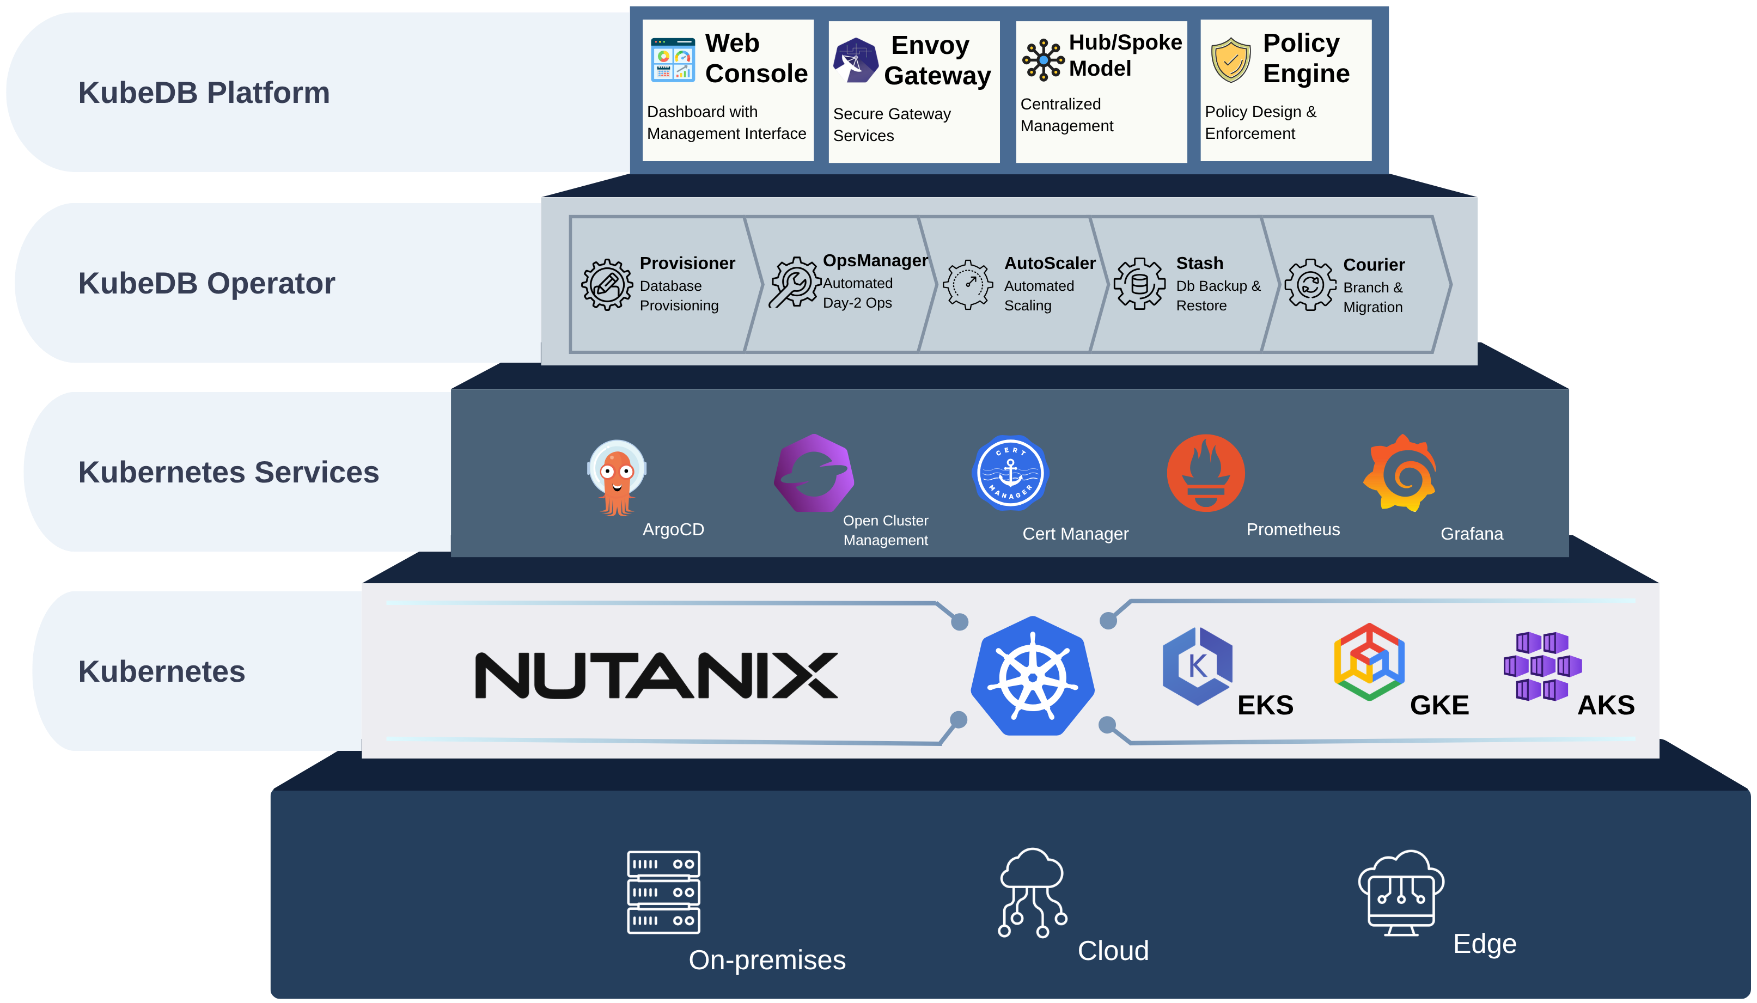Click the Web Console heading
Image resolution: width=1757 pixels, height=1003 pixels.
coord(756,58)
